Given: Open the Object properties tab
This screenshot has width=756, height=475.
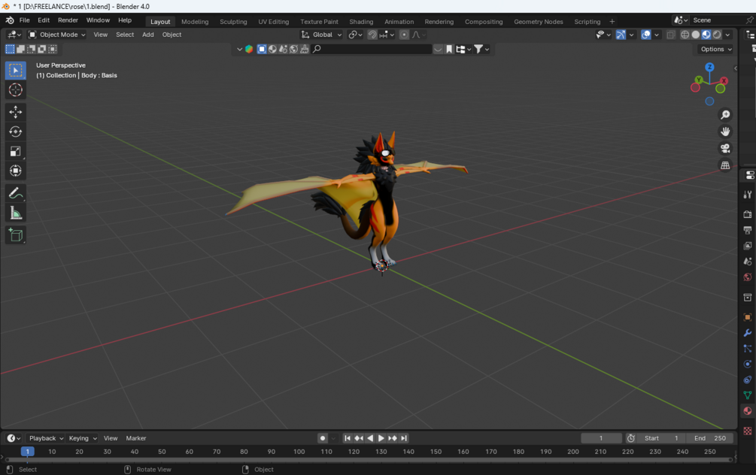Looking at the screenshot, I should tap(748, 317).
